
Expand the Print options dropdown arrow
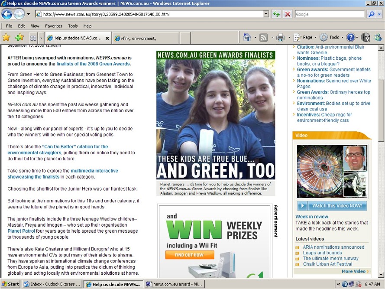[x=289, y=37]
